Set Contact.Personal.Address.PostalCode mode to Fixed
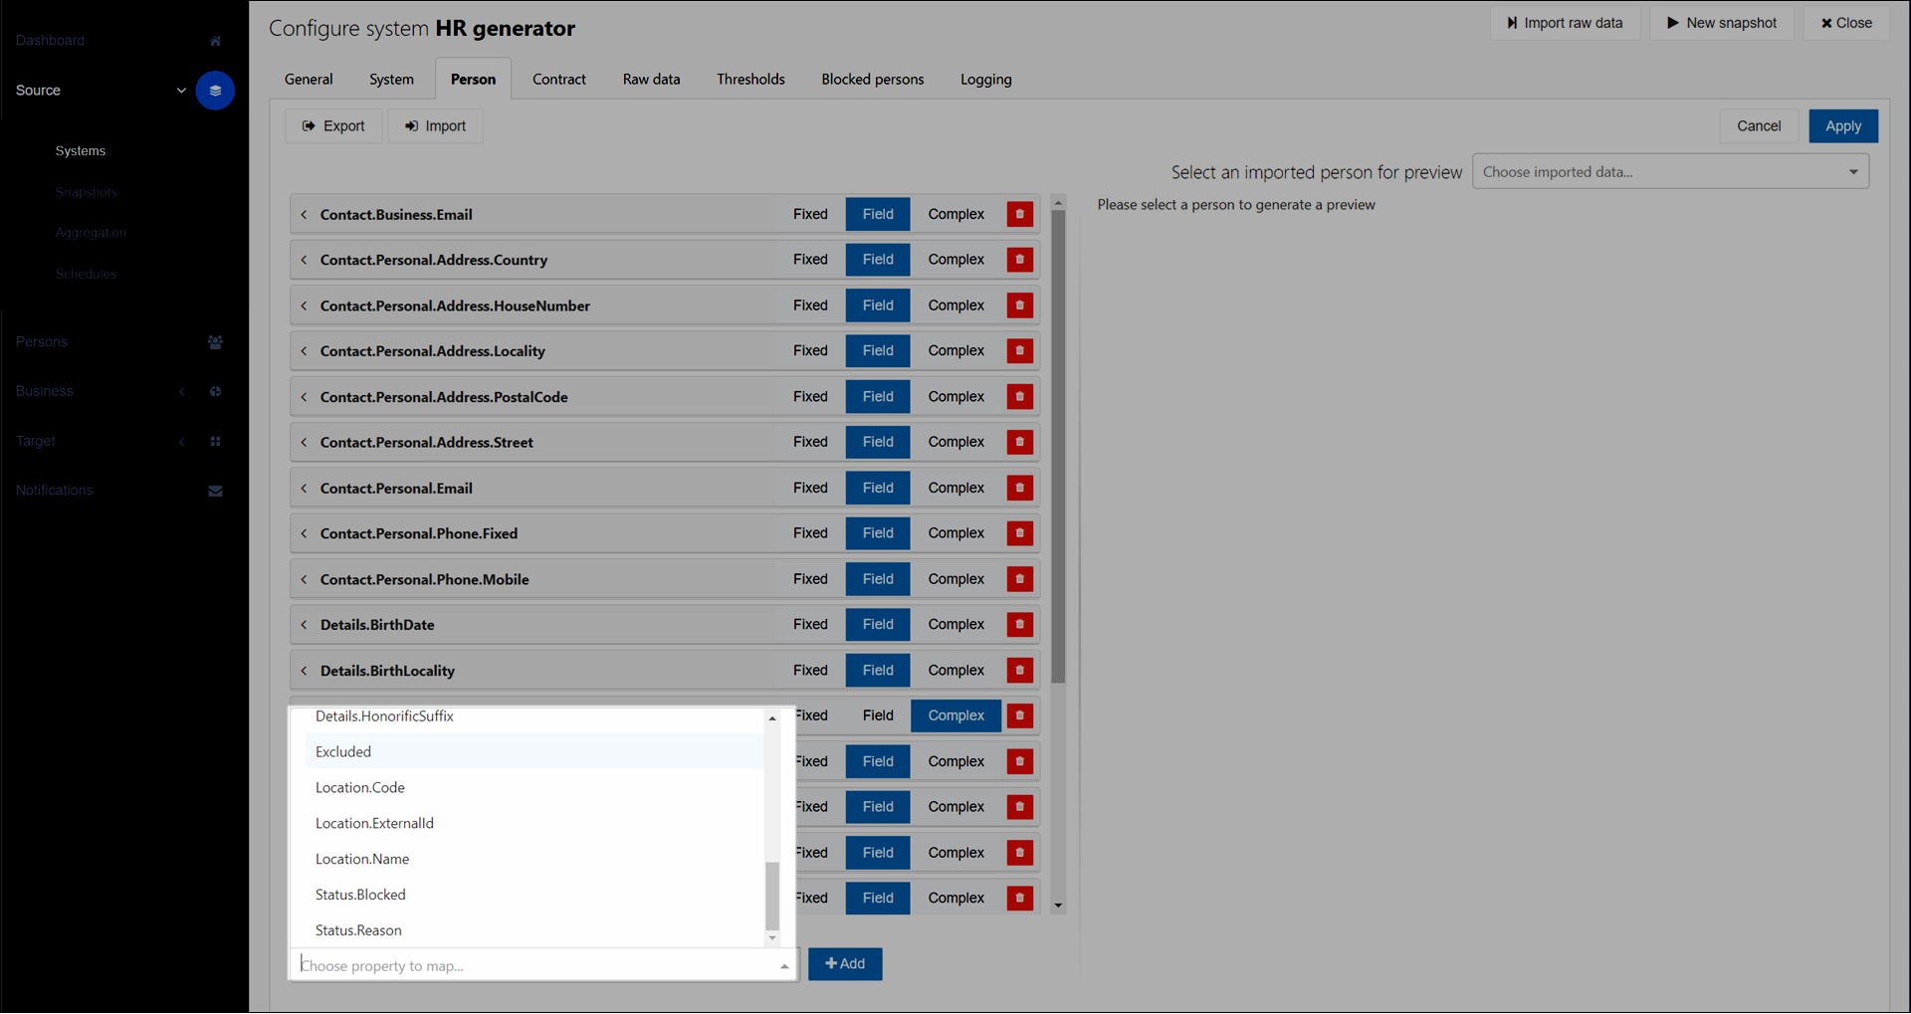The image size is (1911, 1014). pyautogui.click(x=810, y=396)
